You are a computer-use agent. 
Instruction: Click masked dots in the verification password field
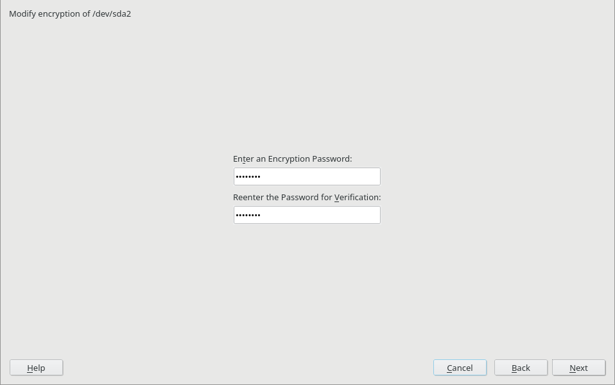click(x=248, y=216)
